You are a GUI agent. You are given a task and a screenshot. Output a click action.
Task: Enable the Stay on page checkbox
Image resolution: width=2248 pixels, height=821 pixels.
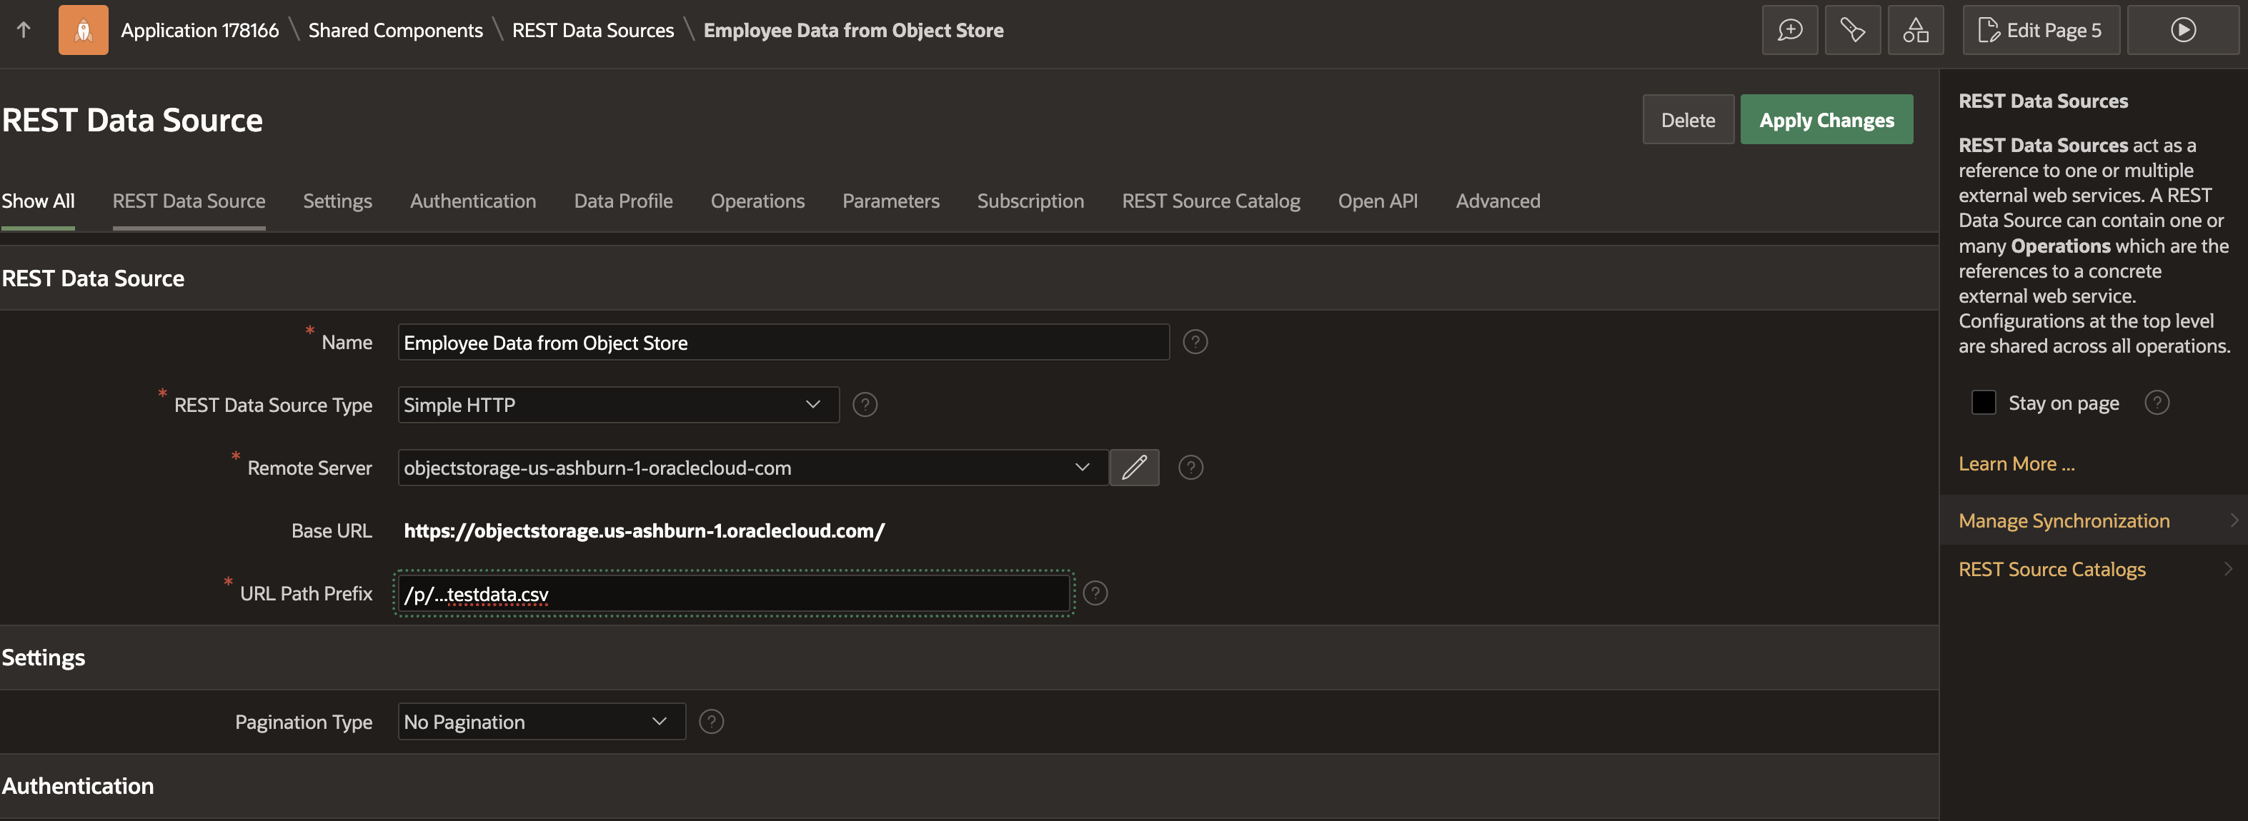[x=1983, y=403]
